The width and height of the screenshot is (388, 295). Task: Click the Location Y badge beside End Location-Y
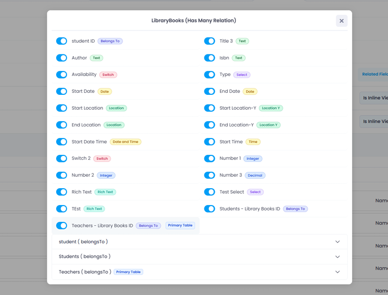(269, 125)
